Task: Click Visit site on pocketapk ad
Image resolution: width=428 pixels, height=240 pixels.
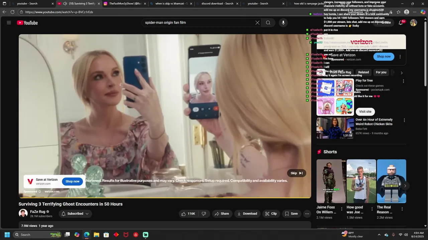Action: click(x=365, y=112)
